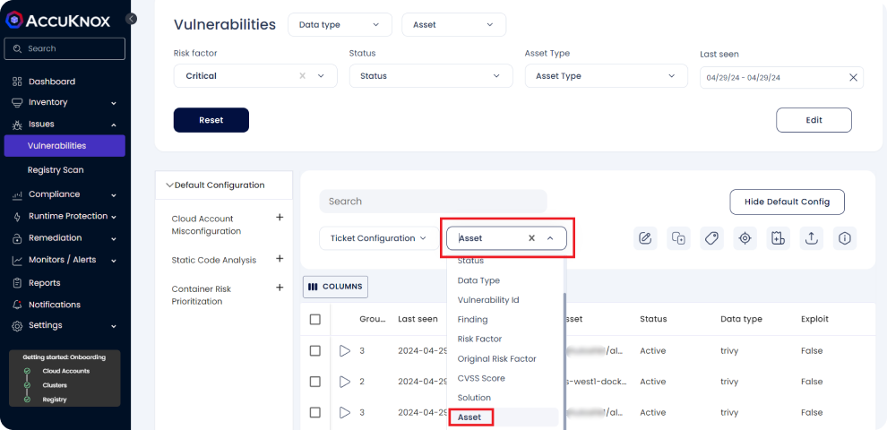The height and width of the screenshot is (430, 887).
Task: Check the first vulnerability row checkbox
Action: coord(314,351)
